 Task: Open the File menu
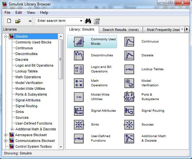(7, 13)
